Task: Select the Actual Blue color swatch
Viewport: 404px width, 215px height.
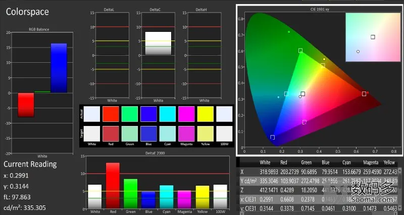Action: [x=148, y=114]
